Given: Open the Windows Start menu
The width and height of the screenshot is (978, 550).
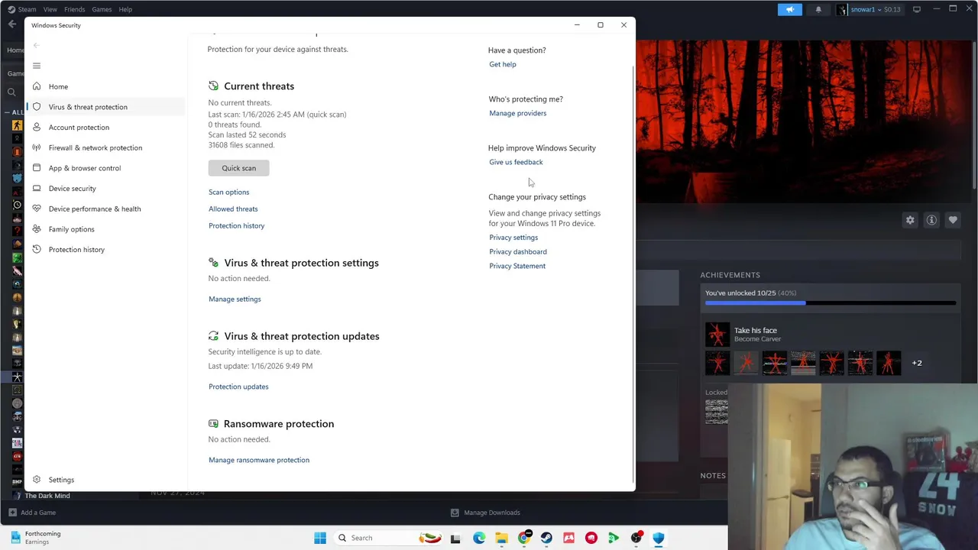Looking at the screenshot, I should click(320, 538).
